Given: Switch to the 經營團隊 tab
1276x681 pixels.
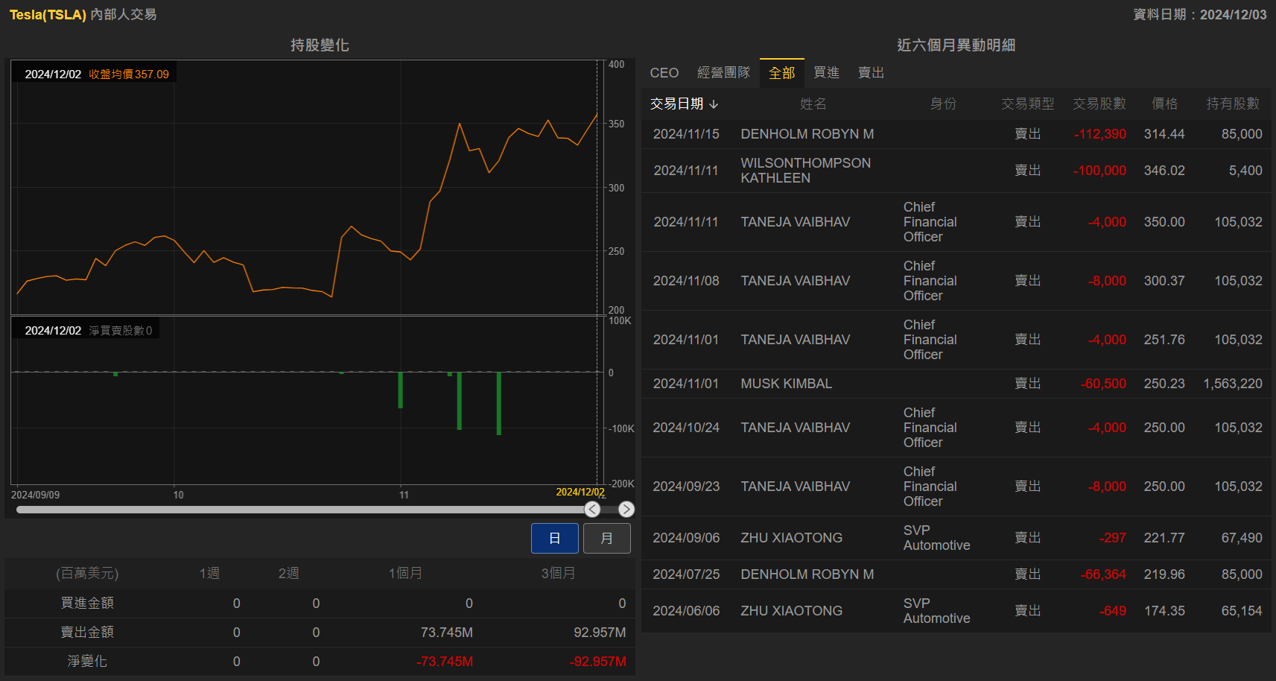Looking at the screenshot, I should 723,73.
